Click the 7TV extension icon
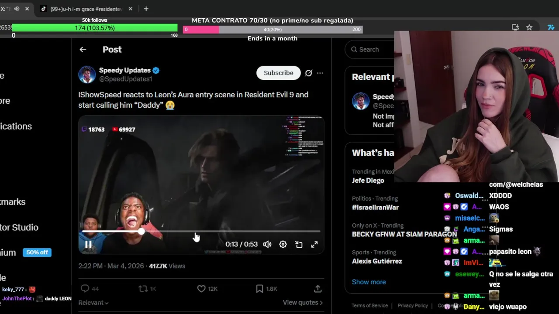This screenshot has width=559, height=314. [x=551, y=27]
